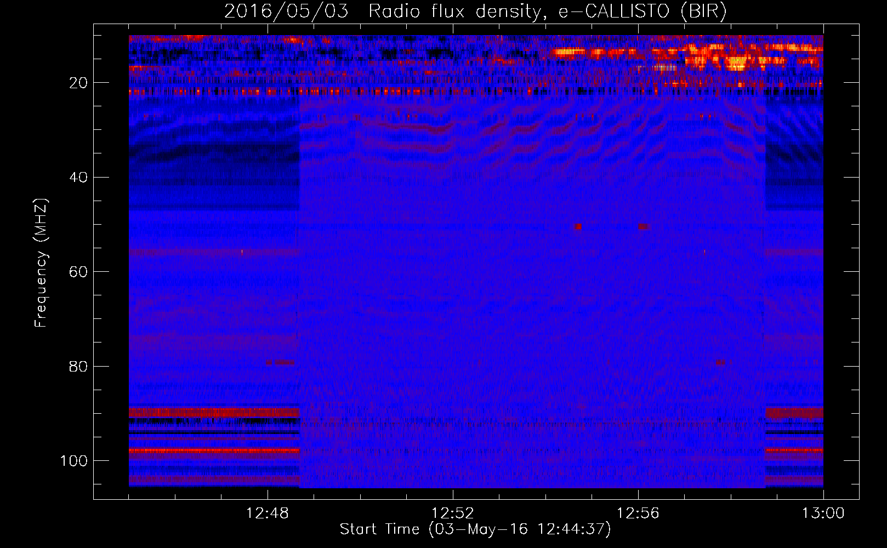
Task: Click the 13:00 time tick label
Action: [x=823, y=513]
